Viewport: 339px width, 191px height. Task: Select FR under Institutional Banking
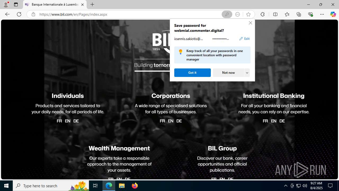pos(265,121)
